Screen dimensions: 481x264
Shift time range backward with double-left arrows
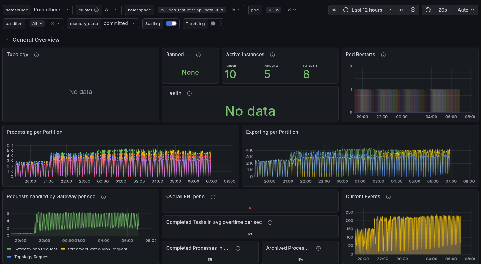pyautogui.click(x=334, y=10)
